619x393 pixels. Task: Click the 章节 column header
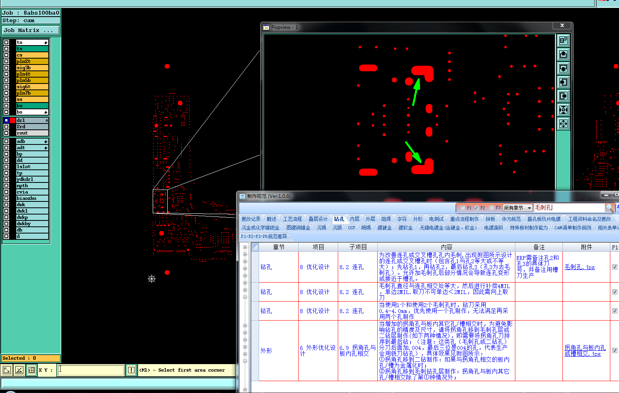(279, 247)
